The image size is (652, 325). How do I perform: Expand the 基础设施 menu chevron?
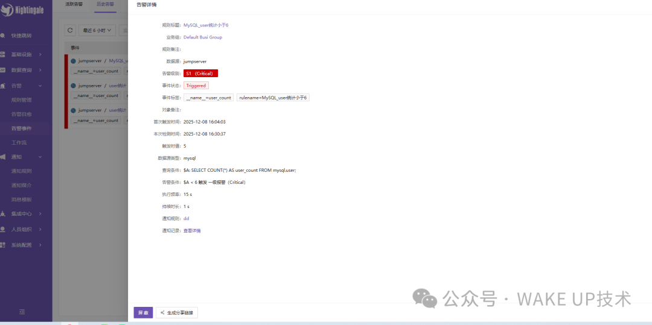tap(40, 54)
